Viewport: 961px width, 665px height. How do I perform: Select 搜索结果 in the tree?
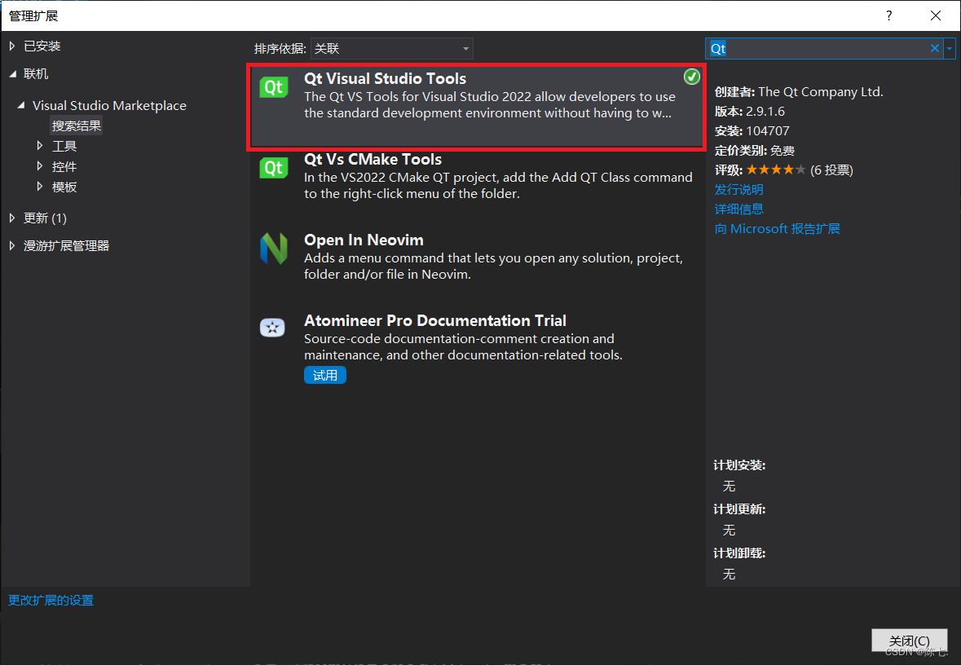[77, 126]
